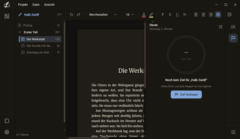Align text left
240x139 pixels.
tap(196, 14)
